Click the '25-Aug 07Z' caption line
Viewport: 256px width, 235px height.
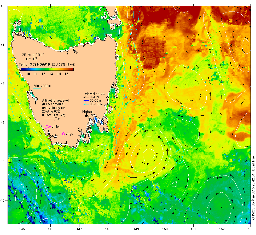[x=51, y=111]
